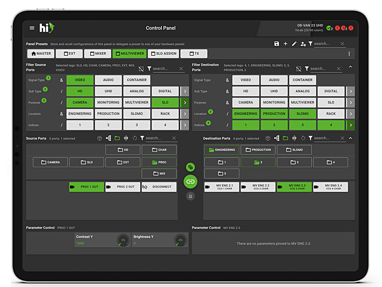Toggle VIDEO source signal type filter
Viewport: 382px width, 287px height.
click(x=80, y=80)
